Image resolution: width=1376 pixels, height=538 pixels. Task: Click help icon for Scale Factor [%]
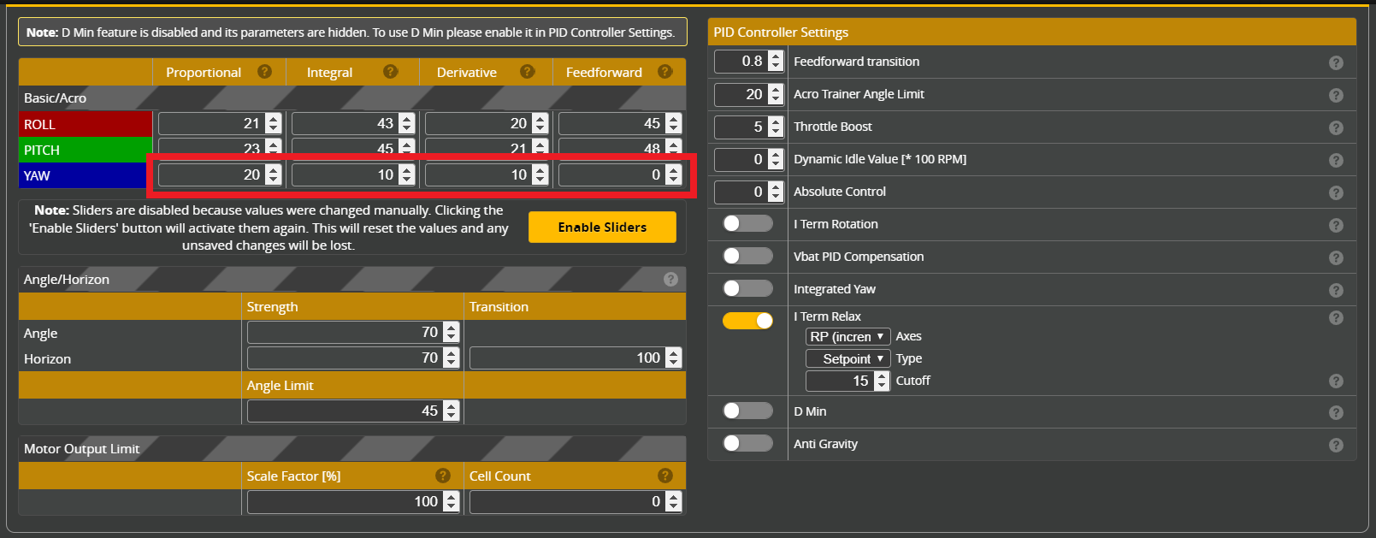[443, 476]
